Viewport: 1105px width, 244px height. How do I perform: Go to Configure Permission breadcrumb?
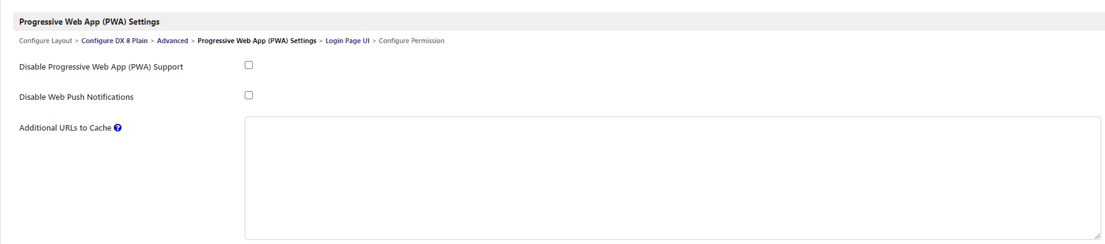412,41
